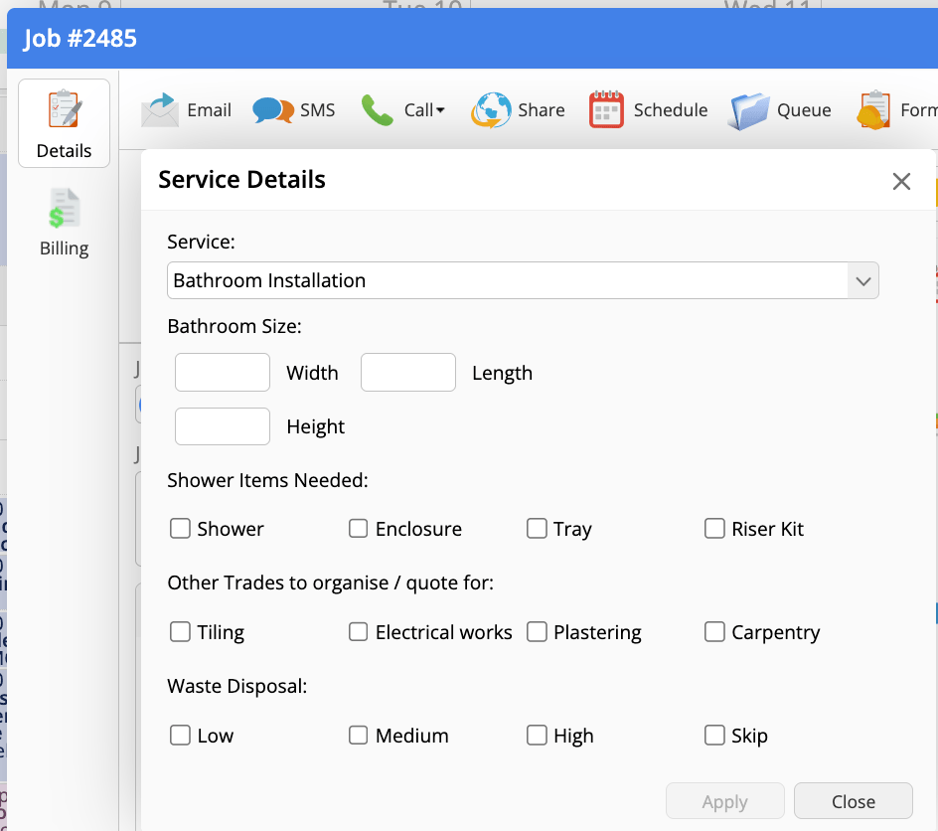The height and width of the screenshot is (831, 938).
Task: Check the Skip waste disposal option
Action: 714,736
